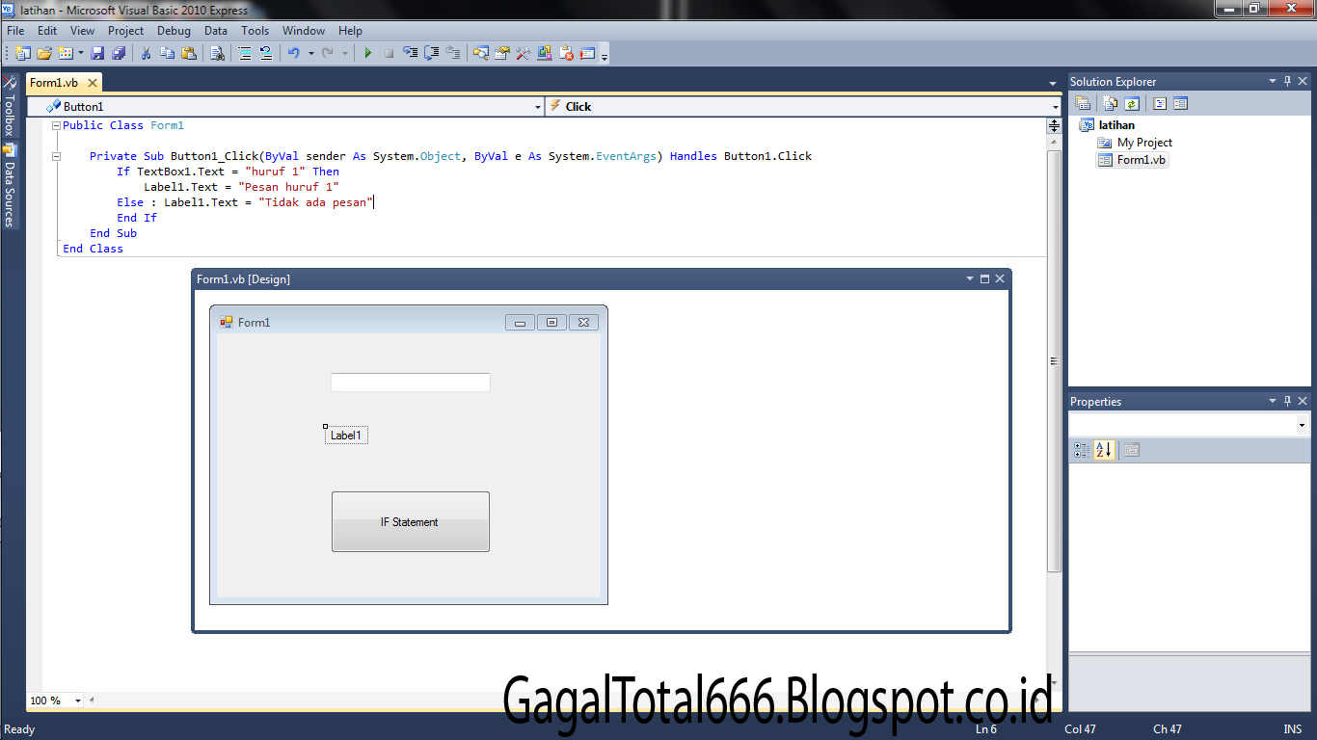Open the Click event dropdown
Image resolution: width=1317 pixels, height=740 pixels.
[x=1051, y=106]
